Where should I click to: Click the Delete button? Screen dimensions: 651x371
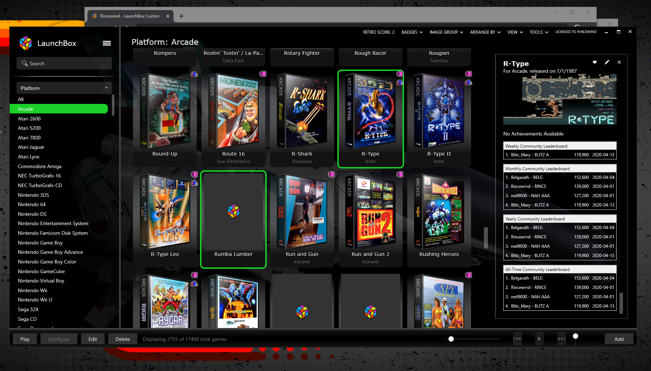tap(123, 339)
